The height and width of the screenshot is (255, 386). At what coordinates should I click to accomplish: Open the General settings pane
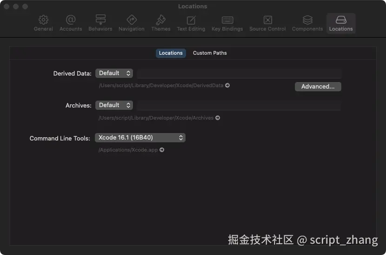click(x=43, y=23)
